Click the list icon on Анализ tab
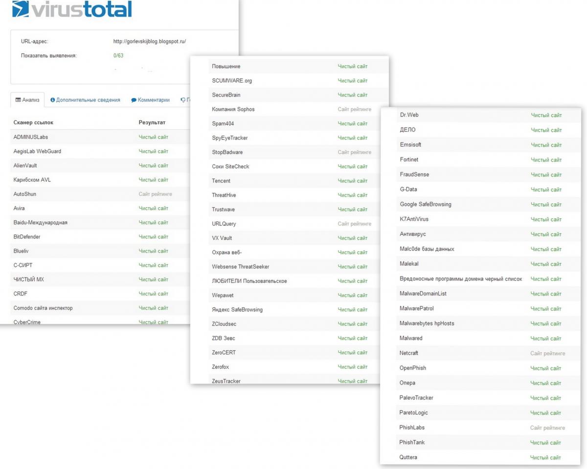The width and height of the screenshot is (587, 469). point(18,100)
